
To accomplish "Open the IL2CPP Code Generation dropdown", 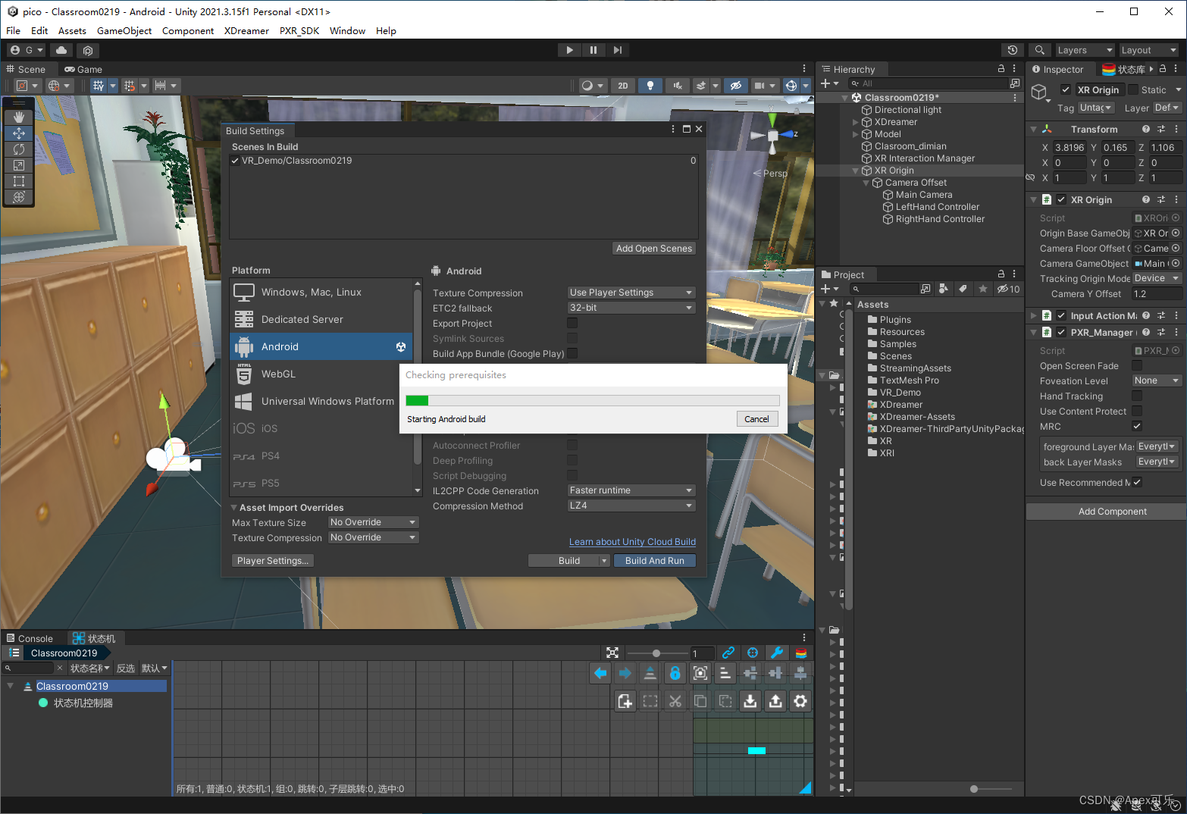I will 631,490.
